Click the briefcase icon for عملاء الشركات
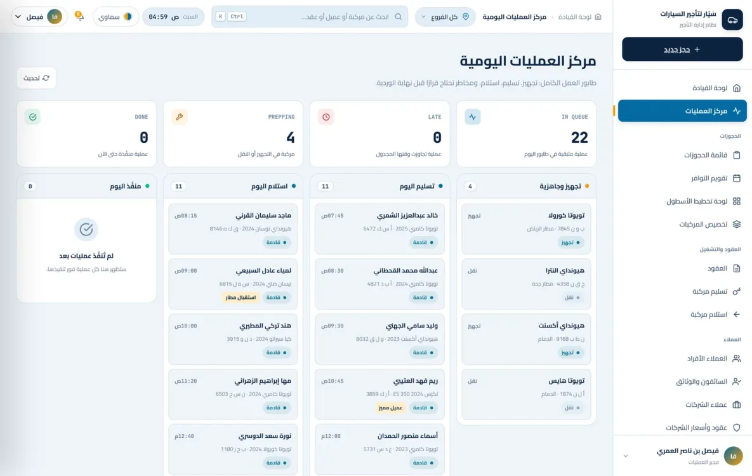Screen dimensions: 752x476 737,404
